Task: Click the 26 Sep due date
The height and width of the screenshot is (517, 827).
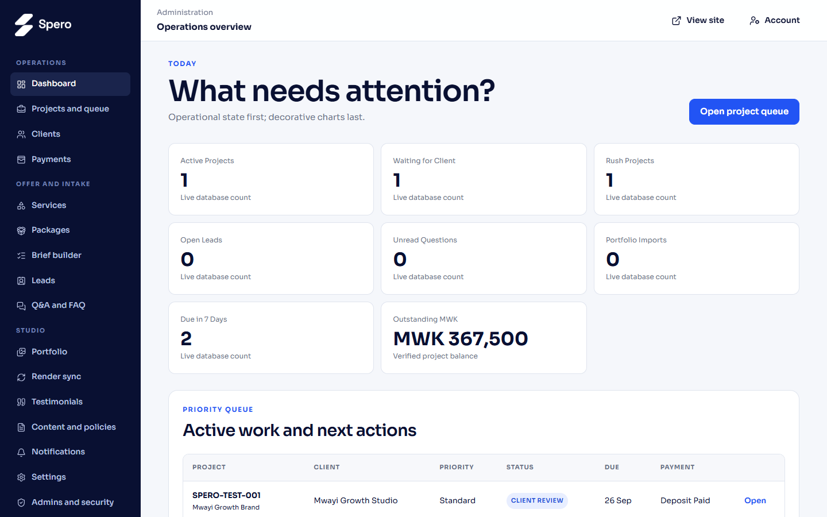Action: click(x=618, y=501)
